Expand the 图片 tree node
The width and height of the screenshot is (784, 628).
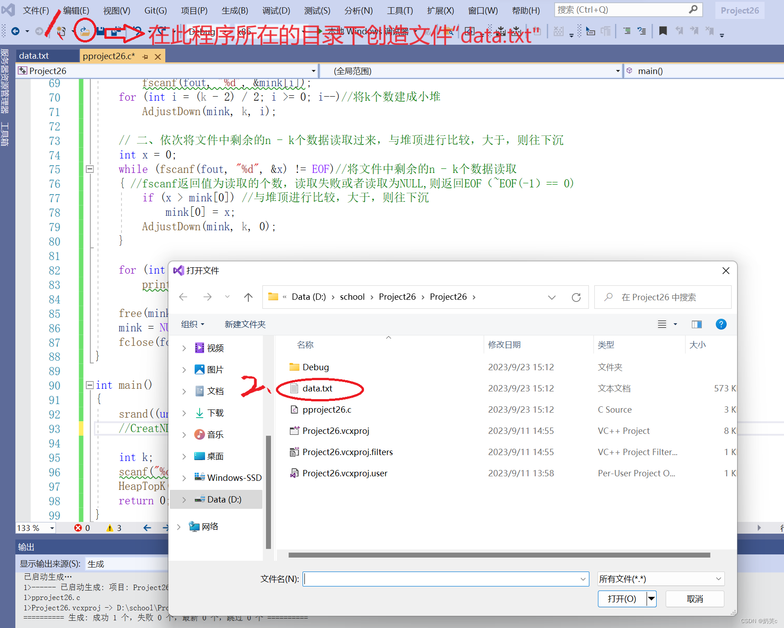(x=184, y=370)
